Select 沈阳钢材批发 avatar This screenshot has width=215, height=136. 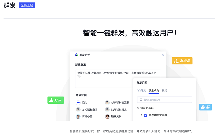[107, 110]
